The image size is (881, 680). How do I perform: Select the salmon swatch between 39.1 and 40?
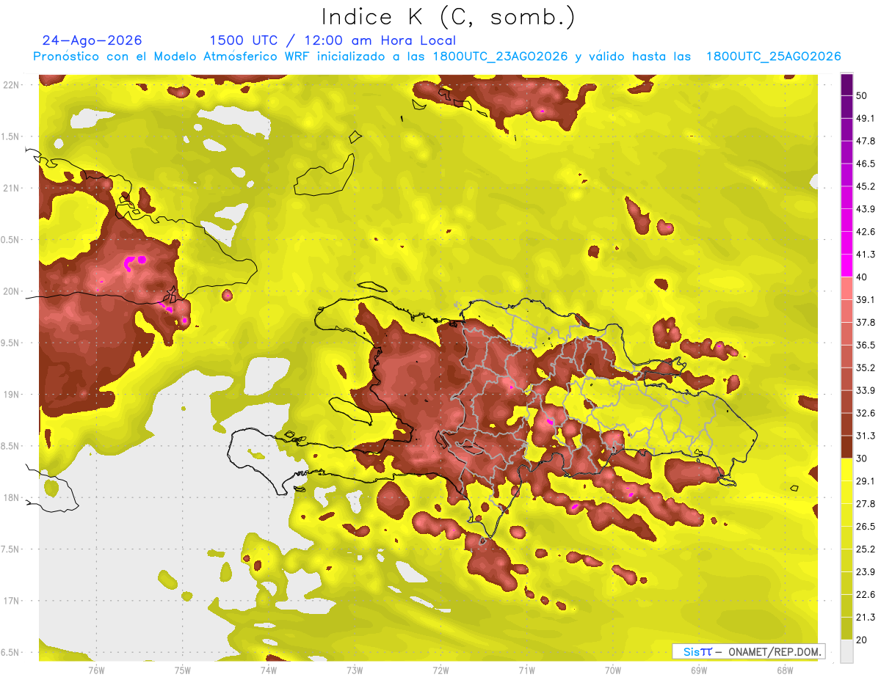pyautogui.click(x=846, y=288)
